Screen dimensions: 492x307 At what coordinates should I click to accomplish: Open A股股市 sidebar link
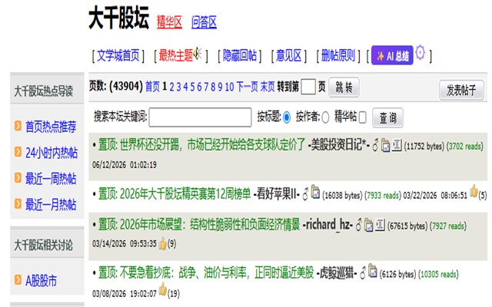tap(41, 280)
